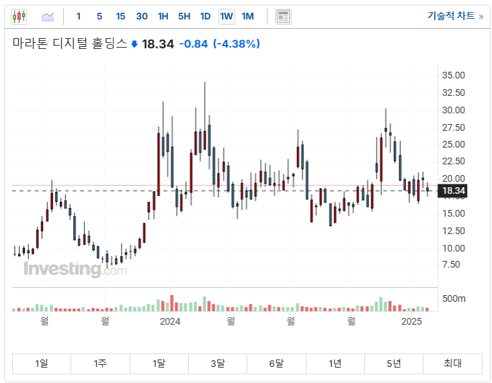Select the candlestick chart type icon

[19, 16]
